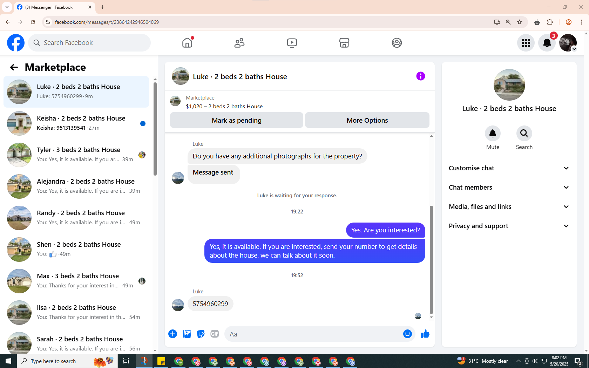Open more actions plus icon in composer
Viewport: 589px width, 368px height.
tap(172, 334)
